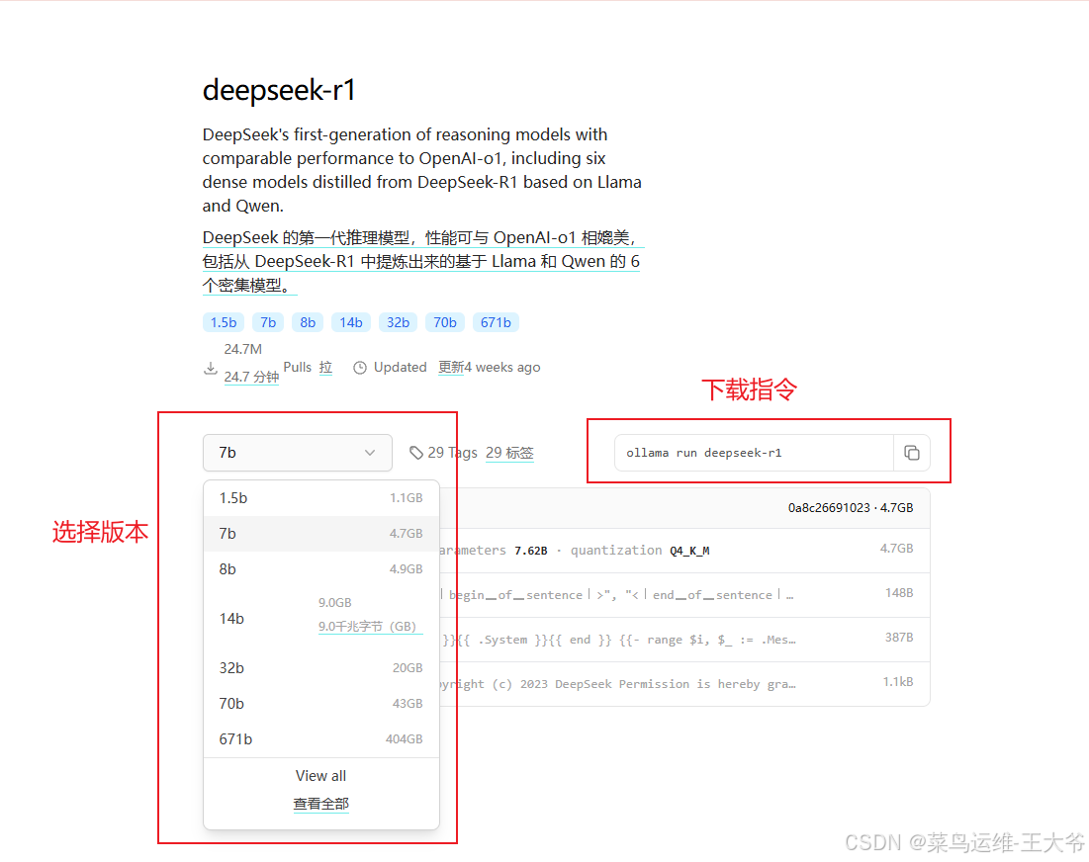Viewport: 1089px width, 862px height.
Task: Click the 32b blue tag badge
Action: (x=398, y=322)
